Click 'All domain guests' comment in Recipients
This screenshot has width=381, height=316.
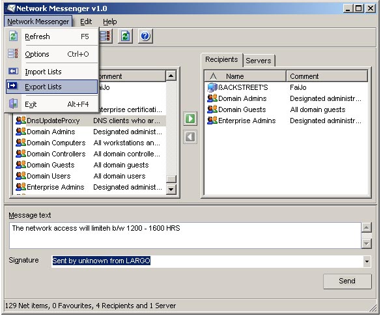[318, 109]
